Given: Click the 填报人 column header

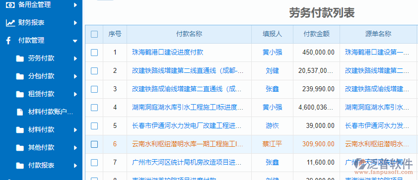Looking at the screenshot, I should pyautogui.click(x=272, y=34).
